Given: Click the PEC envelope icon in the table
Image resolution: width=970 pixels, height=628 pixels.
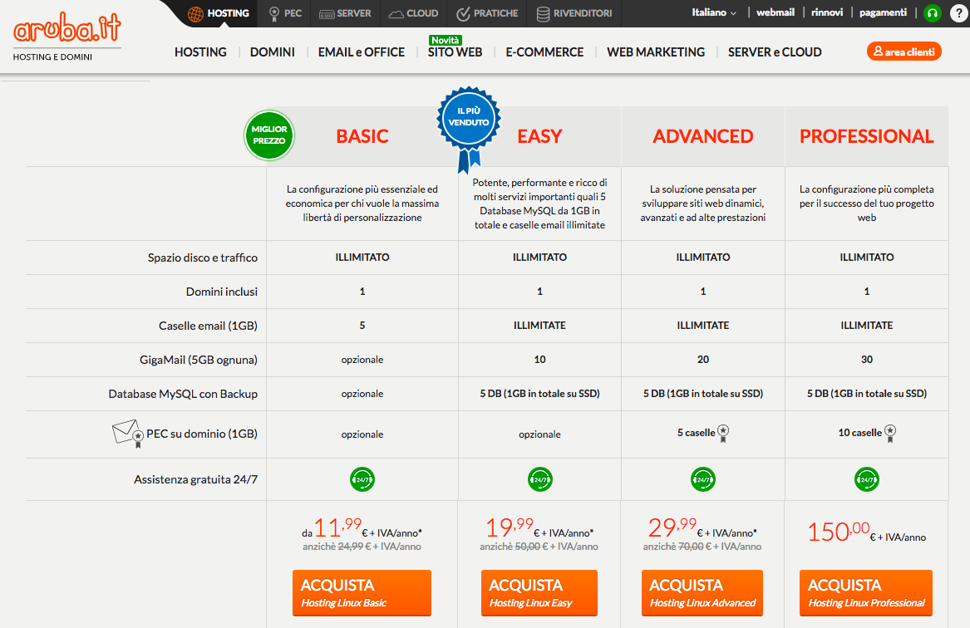Looking at the screenshot, I should click(128, 434).
